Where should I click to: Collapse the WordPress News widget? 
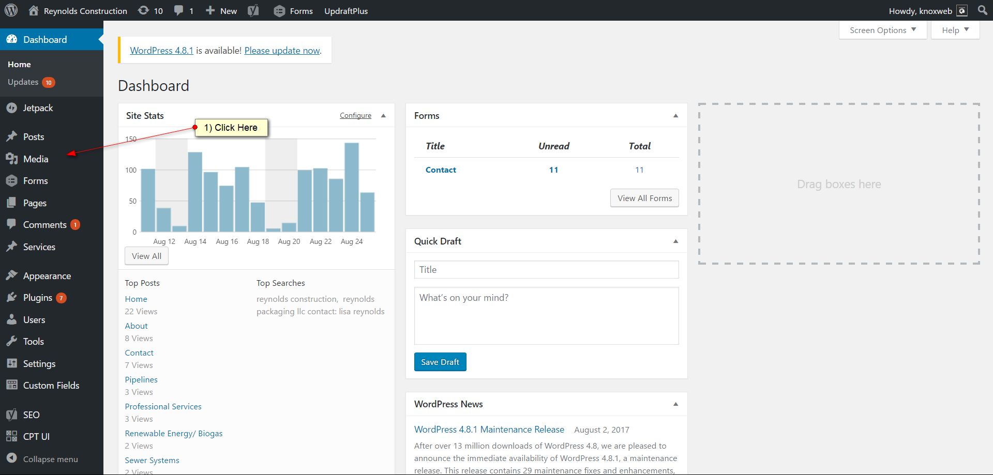click(675, 404)
